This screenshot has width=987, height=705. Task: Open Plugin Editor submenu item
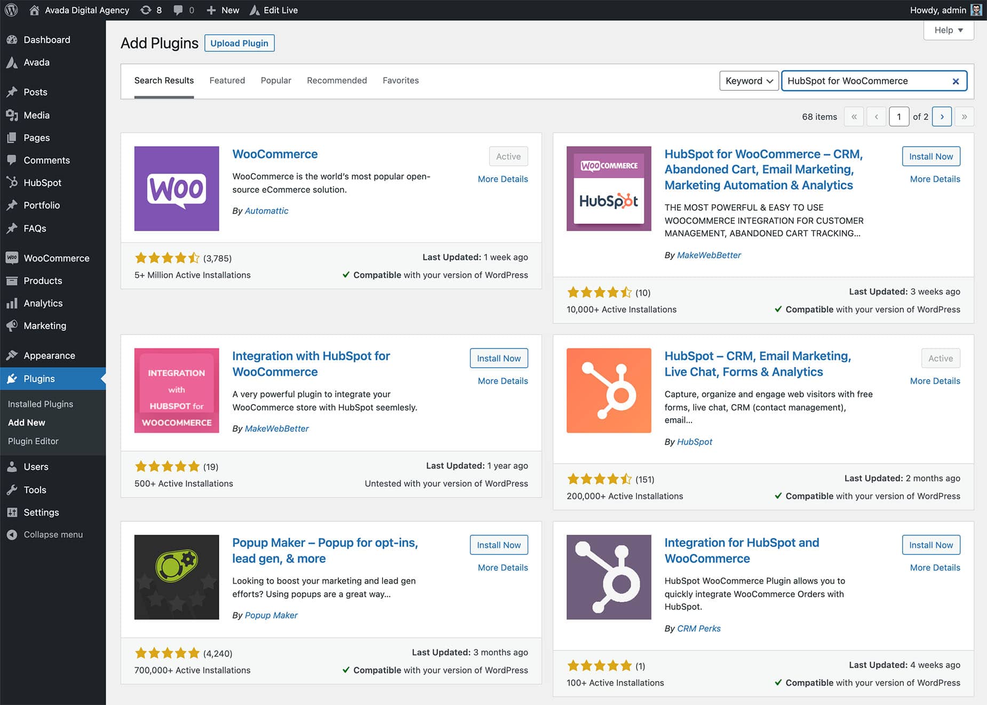pyautogui.click(x=33, y=441)
